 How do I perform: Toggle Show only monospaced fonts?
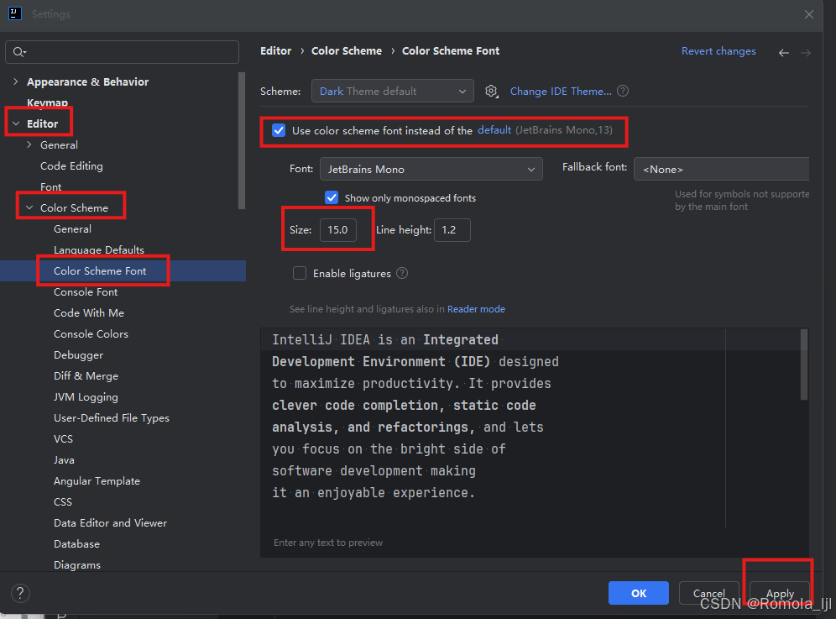332,198
